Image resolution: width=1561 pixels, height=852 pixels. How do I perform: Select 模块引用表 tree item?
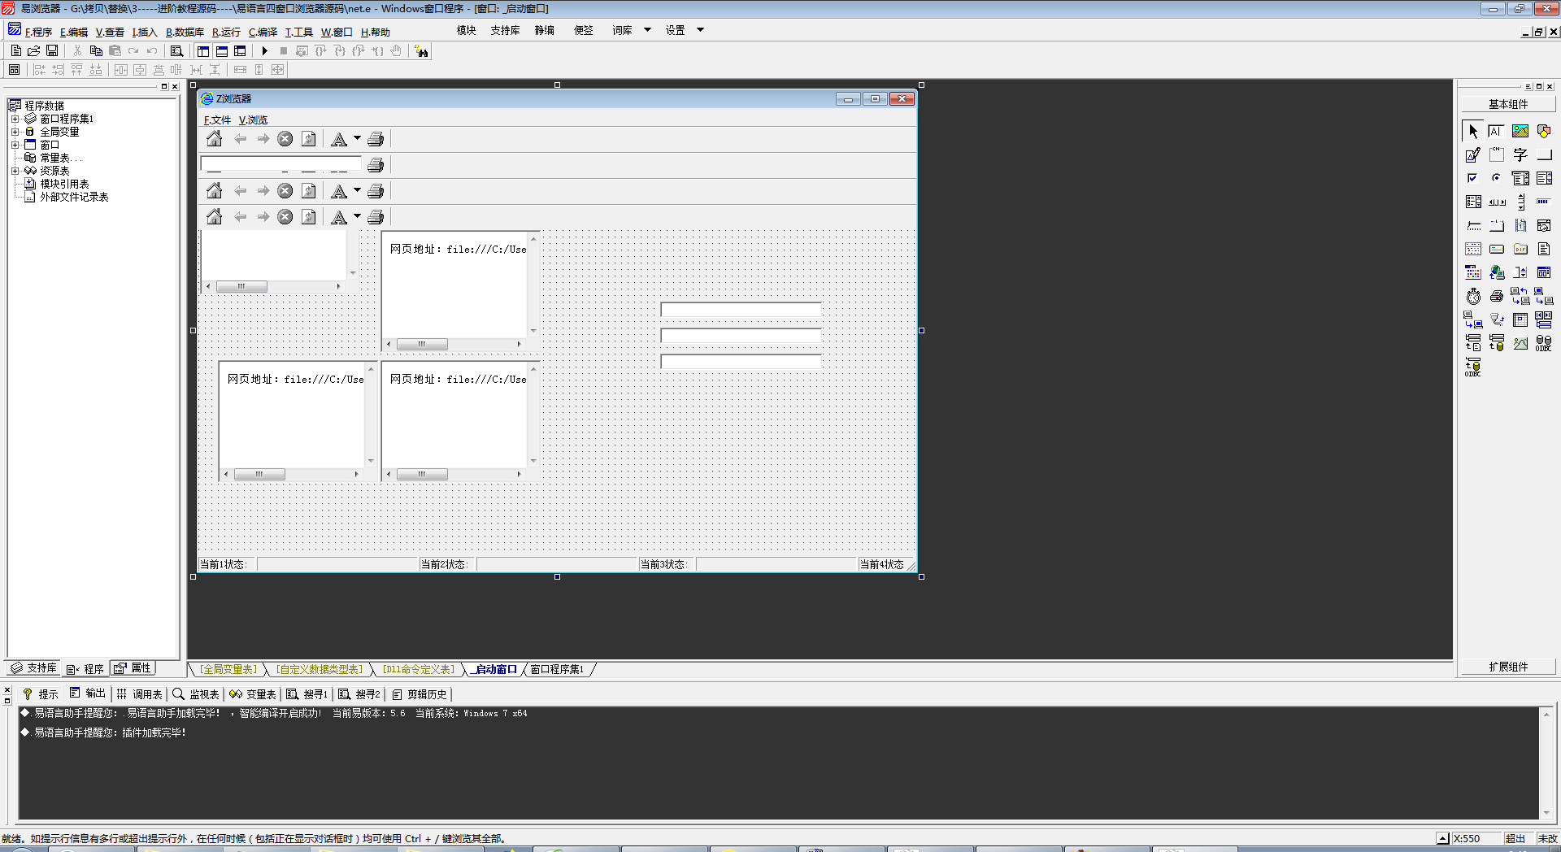(64, 184)
